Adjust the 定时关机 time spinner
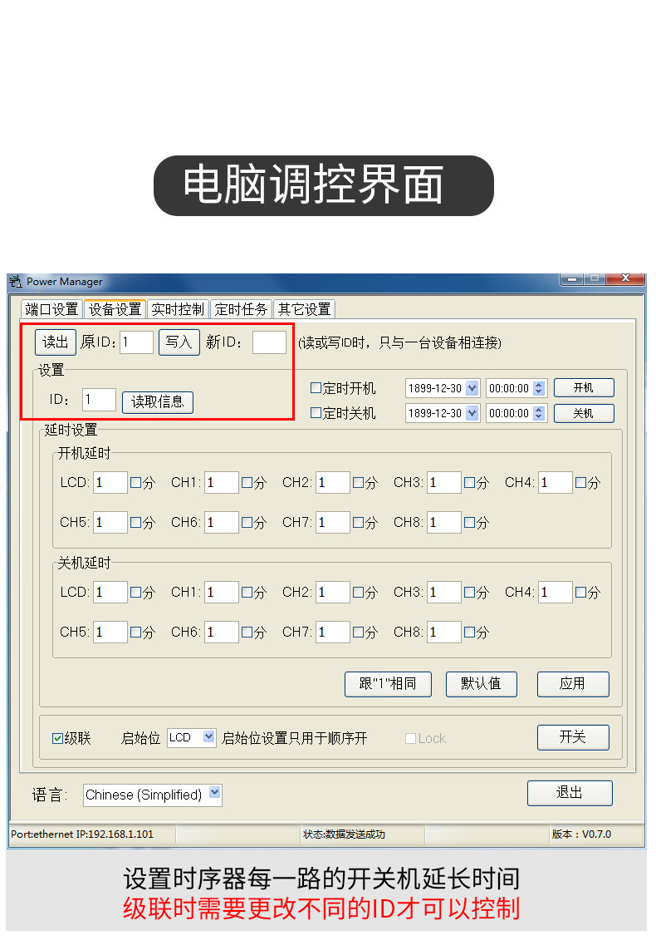This screenshot has width=656, height=950. (539, 413)
